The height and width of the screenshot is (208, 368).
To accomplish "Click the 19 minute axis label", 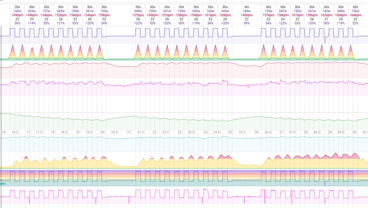I will point(78,132).
